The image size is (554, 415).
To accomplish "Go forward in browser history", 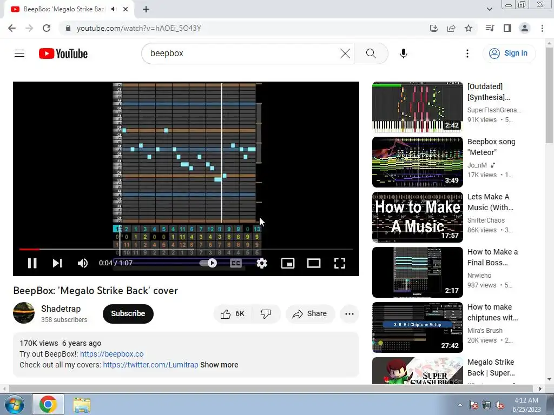I will [x=29, y=28].
